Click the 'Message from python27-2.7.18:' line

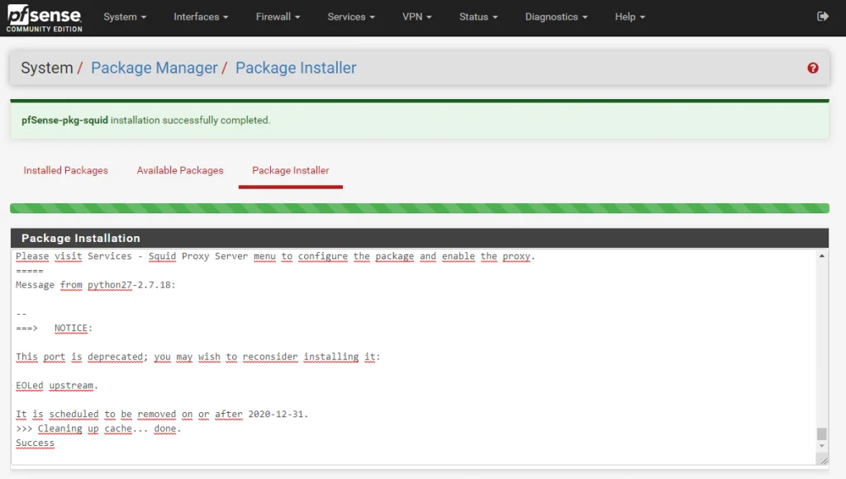click(96, 285)
